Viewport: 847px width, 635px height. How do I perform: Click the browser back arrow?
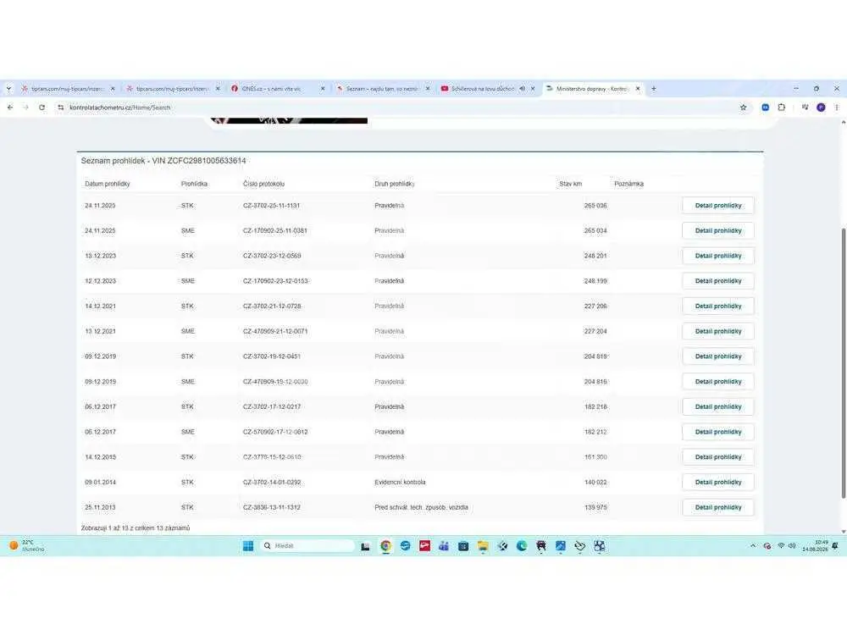click(9, 108)
